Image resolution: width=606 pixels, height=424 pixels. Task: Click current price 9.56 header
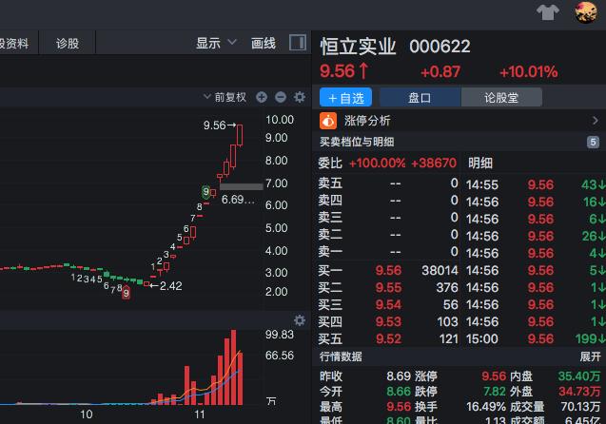pyautogui.click(x=338, y=71)
